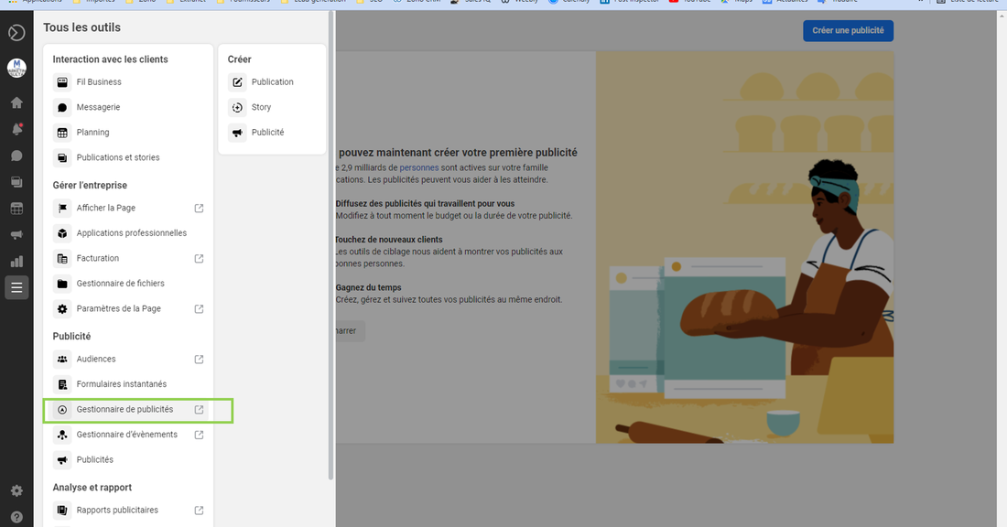Click the Fil Business icon
This screenshot has width=1007, height=527.
(62, 82)
